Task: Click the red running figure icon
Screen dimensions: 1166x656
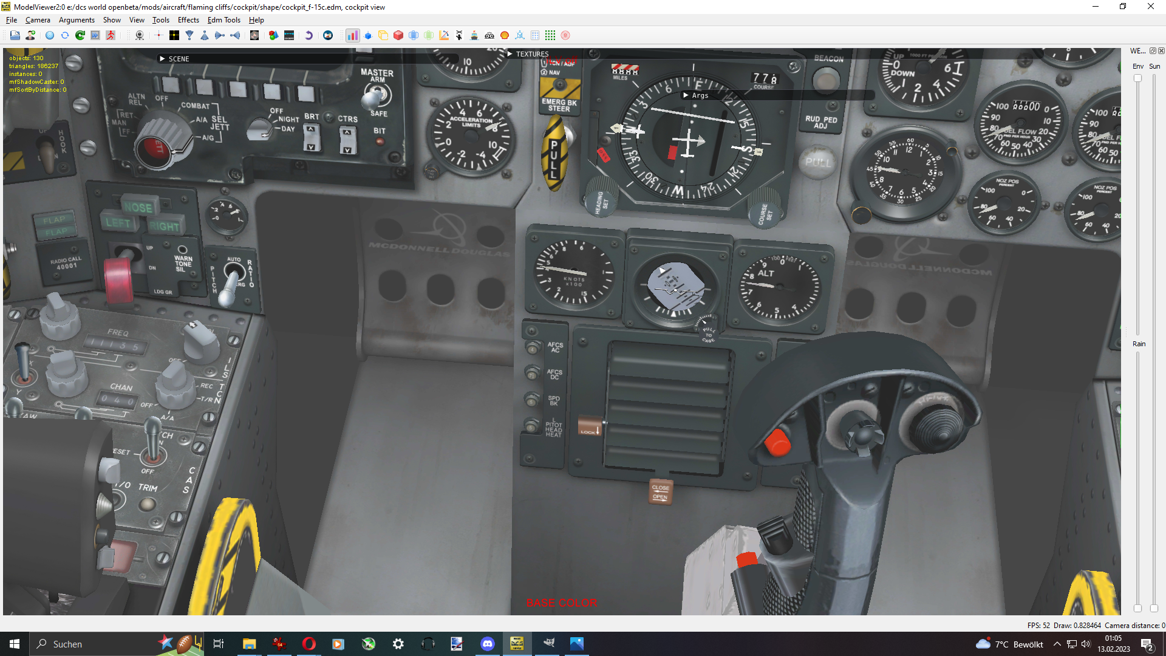Action: [111, 35]
